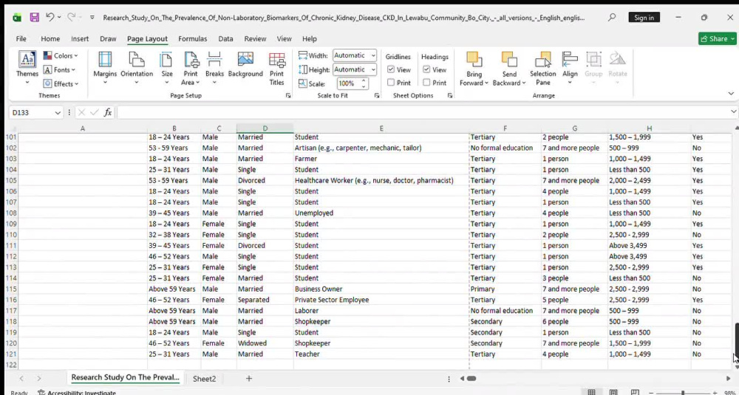Switch to the Review tab
The image size is (739, 395).
click(x=255, y=38)
